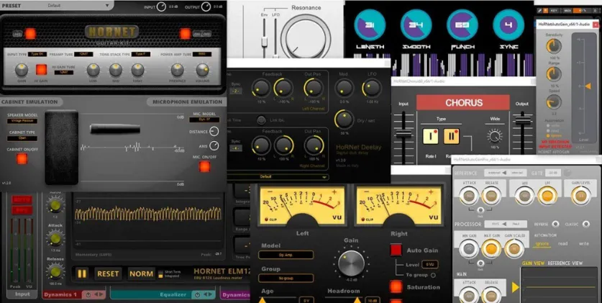
Task: Switch to Reference View tab
Action: 565,263
